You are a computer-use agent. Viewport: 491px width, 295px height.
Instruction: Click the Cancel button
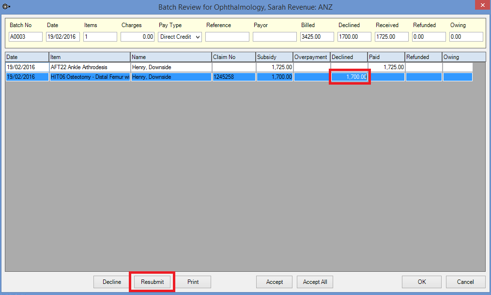coord(465,282)
